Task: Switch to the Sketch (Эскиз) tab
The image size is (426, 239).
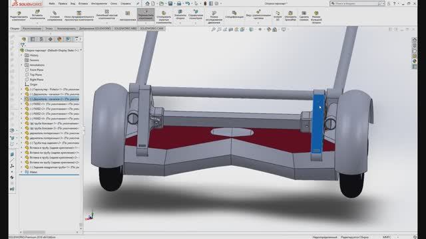Action: click(x=49, y=29)
